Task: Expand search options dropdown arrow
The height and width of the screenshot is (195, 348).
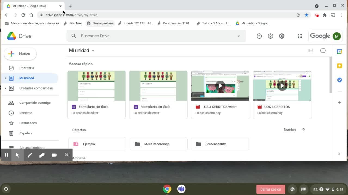Action: click(x=239, y=36)
